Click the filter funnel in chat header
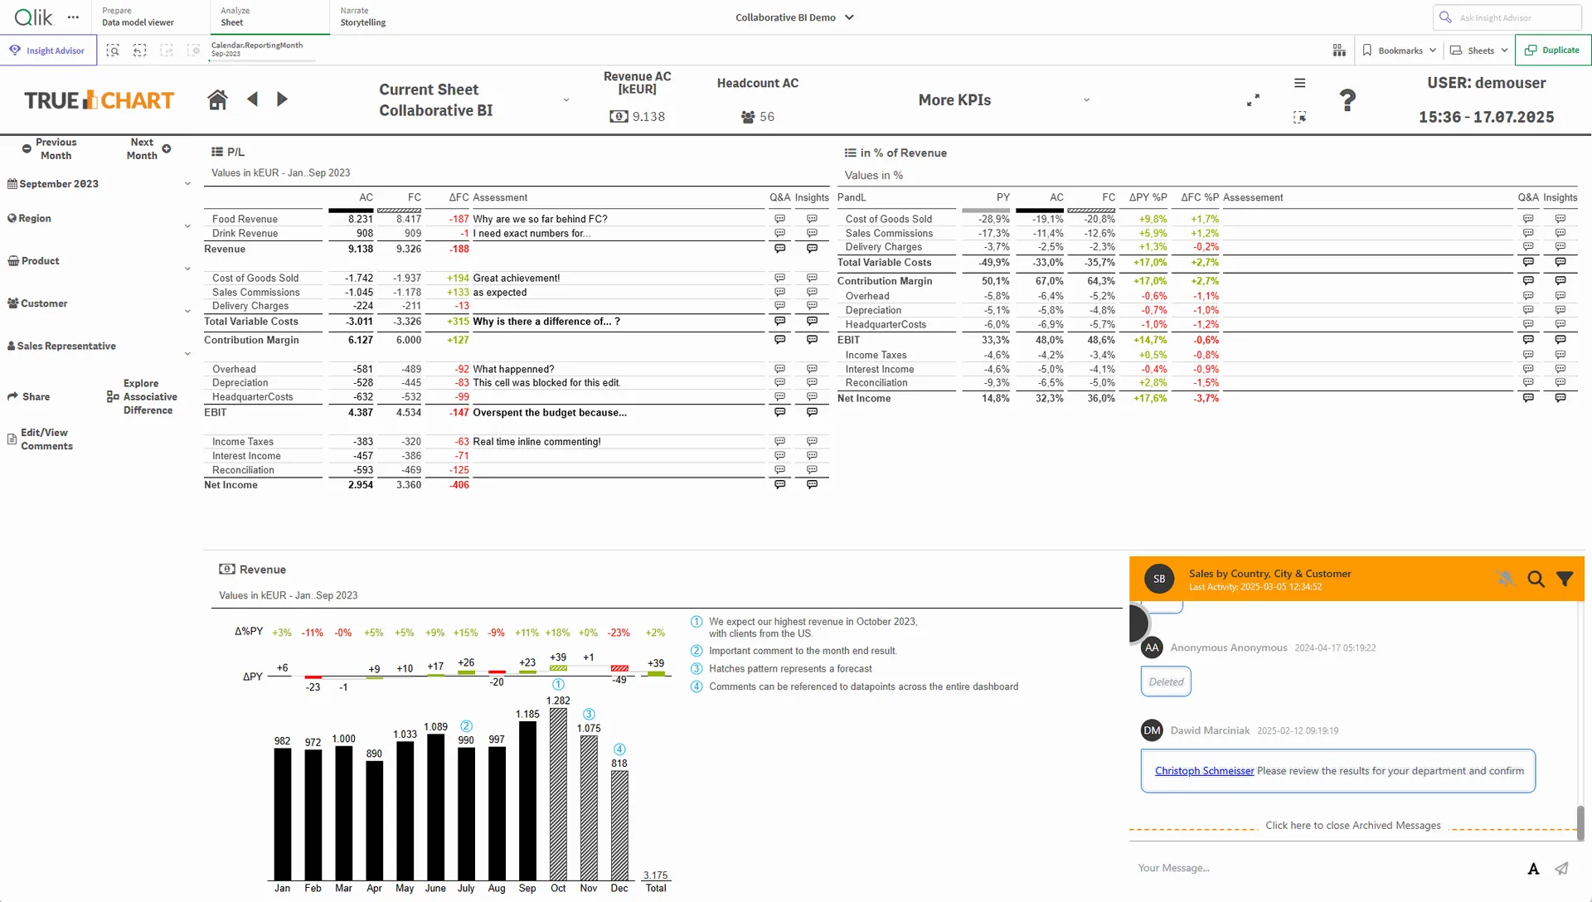Viewport: 1592px width, 902px height. pos(1565,580)
